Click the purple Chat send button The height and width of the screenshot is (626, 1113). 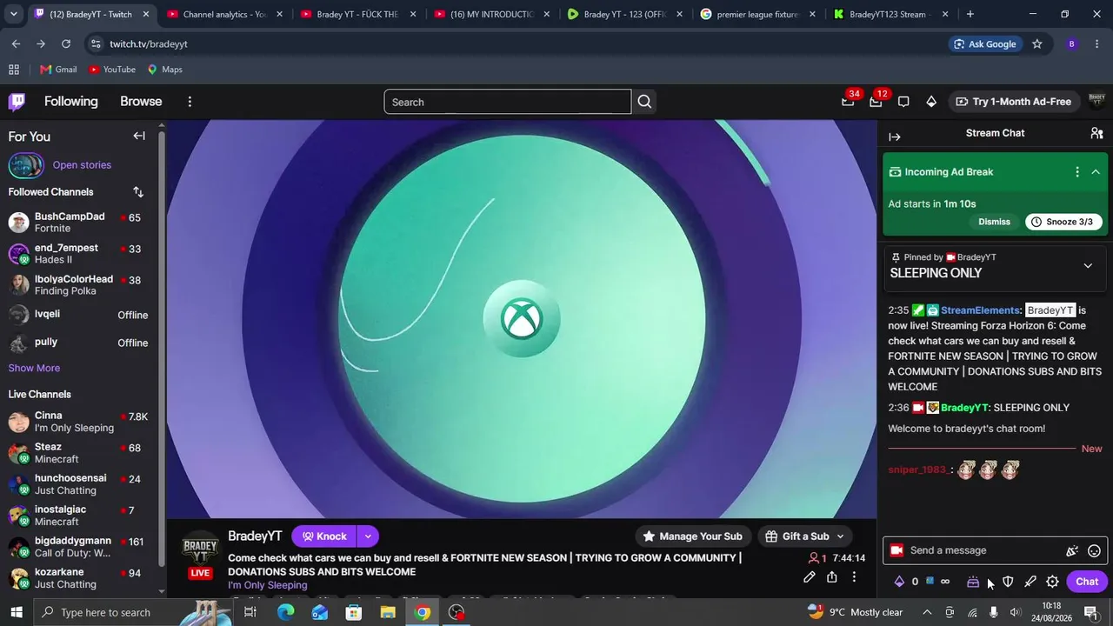tap(1087, 582)
